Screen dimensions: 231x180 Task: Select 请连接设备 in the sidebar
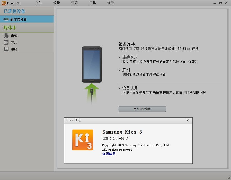pos(27,19)
